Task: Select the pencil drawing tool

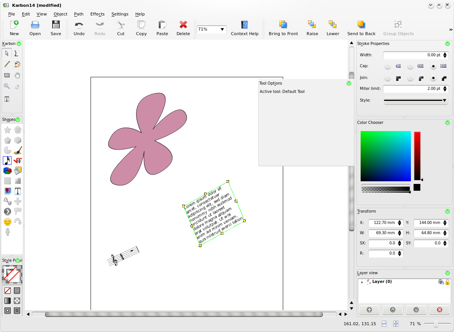Action: [x=7, y=65]
